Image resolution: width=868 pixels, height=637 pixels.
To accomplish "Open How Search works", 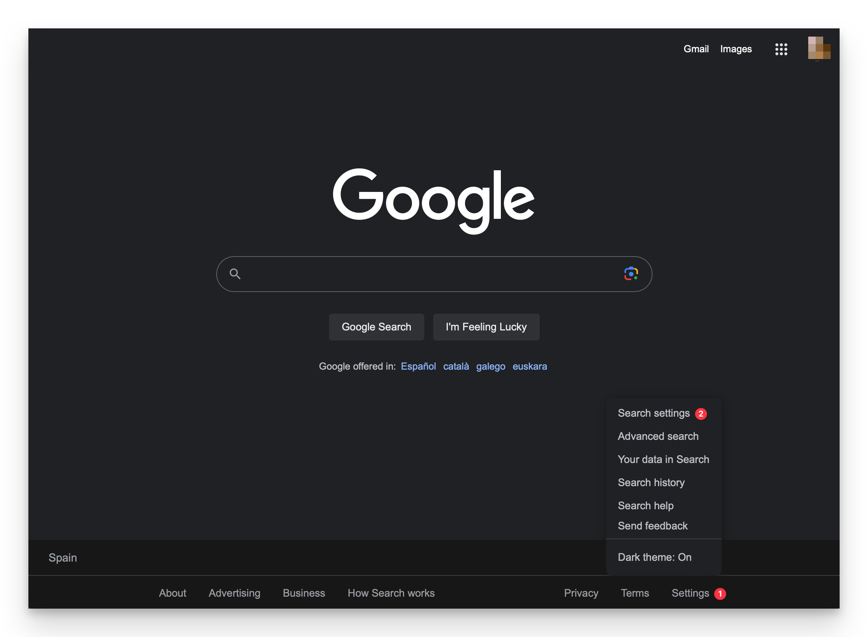I will coord(391,593).
